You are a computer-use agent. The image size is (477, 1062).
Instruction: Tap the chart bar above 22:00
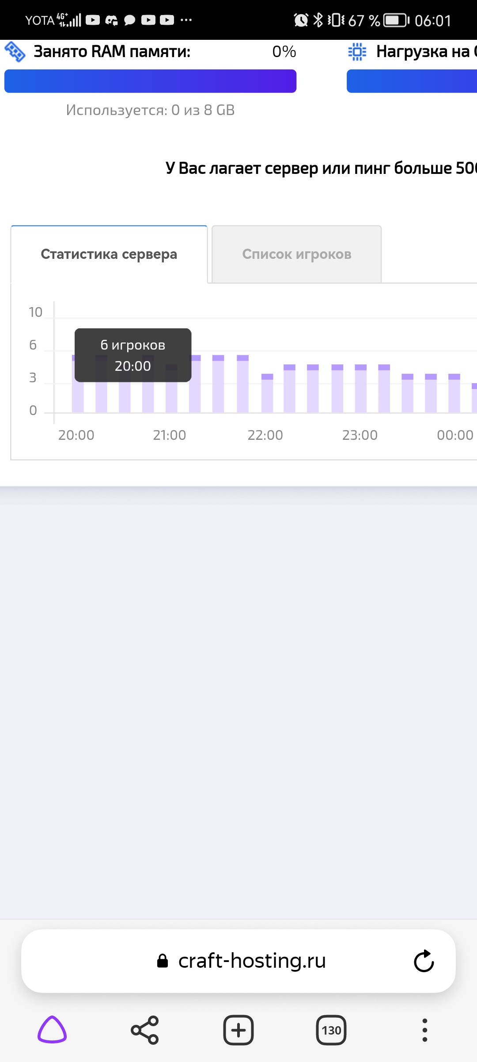click(267, 393)
